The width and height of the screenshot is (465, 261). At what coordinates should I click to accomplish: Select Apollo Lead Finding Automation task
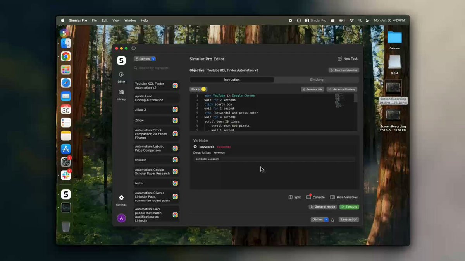156,98
